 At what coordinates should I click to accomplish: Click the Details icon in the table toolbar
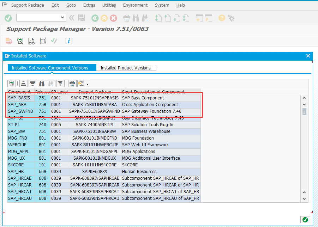tap(12, 84)
